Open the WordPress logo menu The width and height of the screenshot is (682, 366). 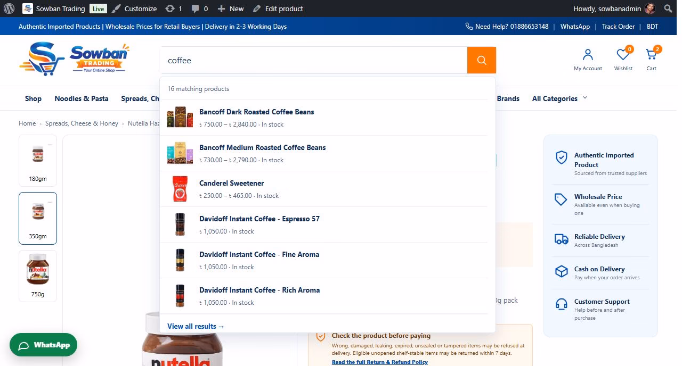[9, 9]
